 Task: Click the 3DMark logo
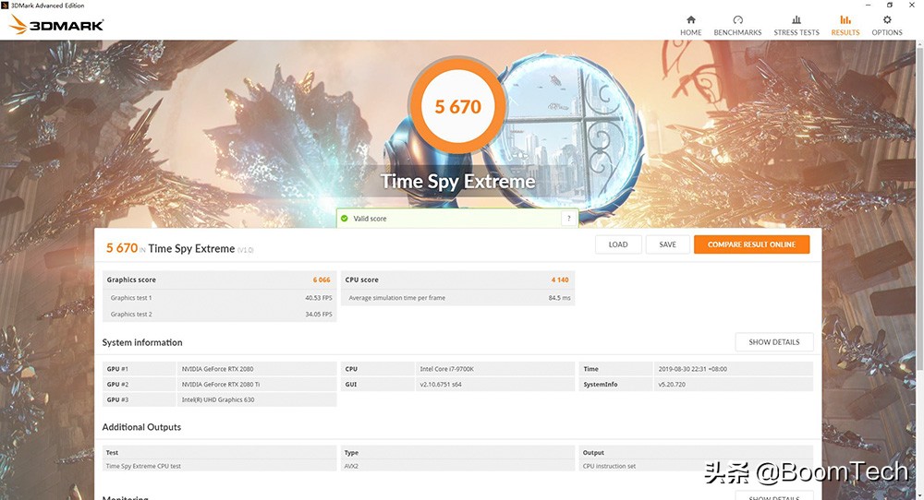56,25
